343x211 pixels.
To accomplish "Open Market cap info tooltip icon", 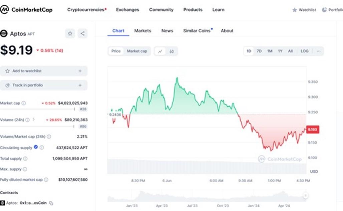I will (x=24, y=103).
